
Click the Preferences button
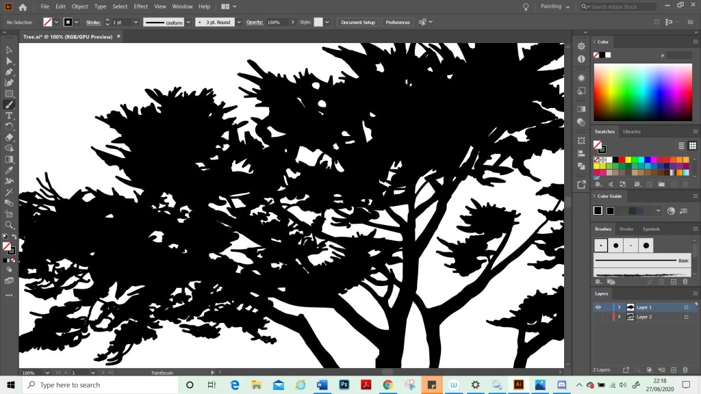398,22
